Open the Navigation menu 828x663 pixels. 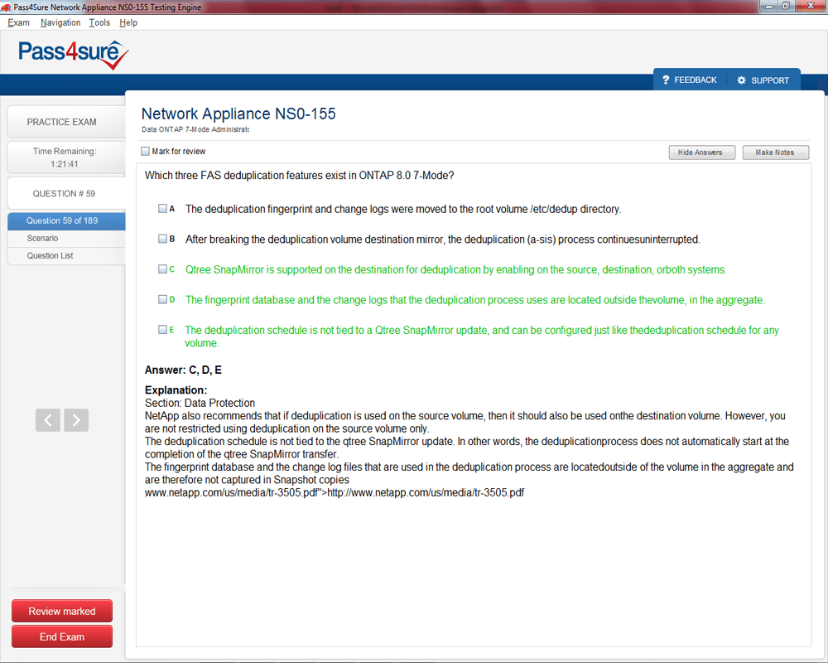pyautogui.click(x=60, y=22)
